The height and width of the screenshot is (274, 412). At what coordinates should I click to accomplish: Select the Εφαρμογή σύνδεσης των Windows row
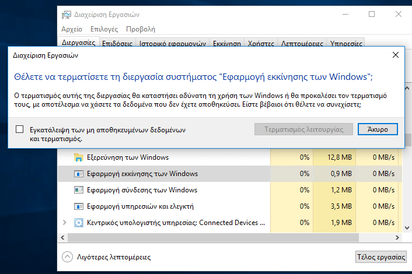click(x=230, y=190)
